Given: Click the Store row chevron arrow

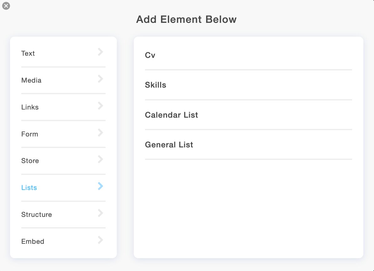Looking at the screenshot, I should click(101, 159).
